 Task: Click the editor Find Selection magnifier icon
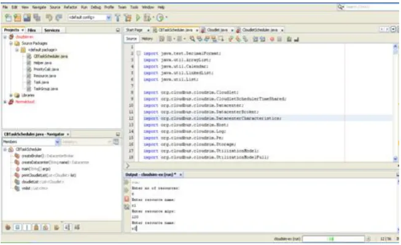pyautogui.click(x=192, y=39)
